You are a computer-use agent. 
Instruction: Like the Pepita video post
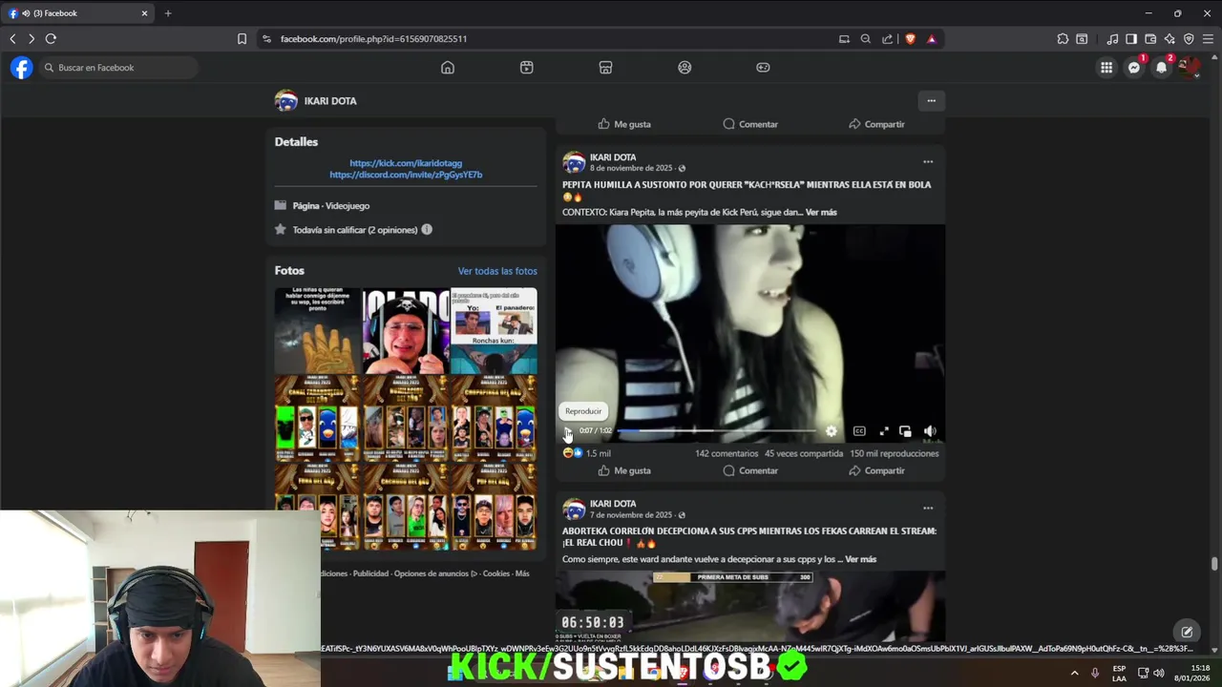tap(624, 470)
